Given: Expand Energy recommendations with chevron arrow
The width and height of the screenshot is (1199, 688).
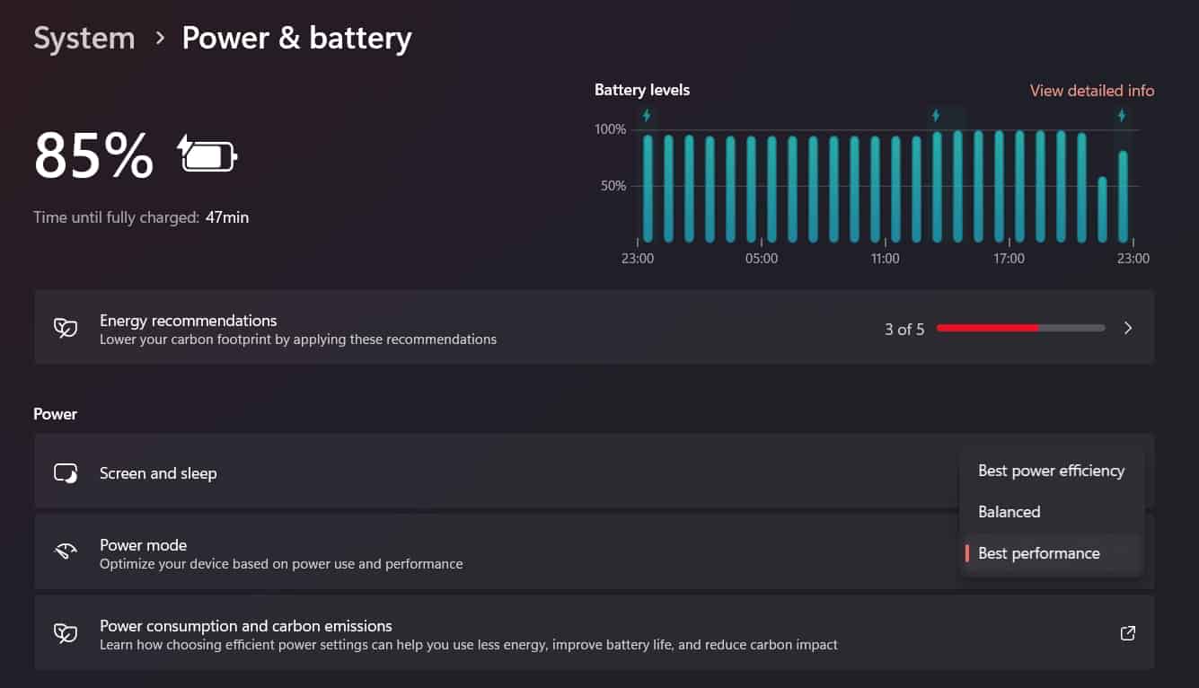Looking at the screenshot, I should [x=1128, y=329].
